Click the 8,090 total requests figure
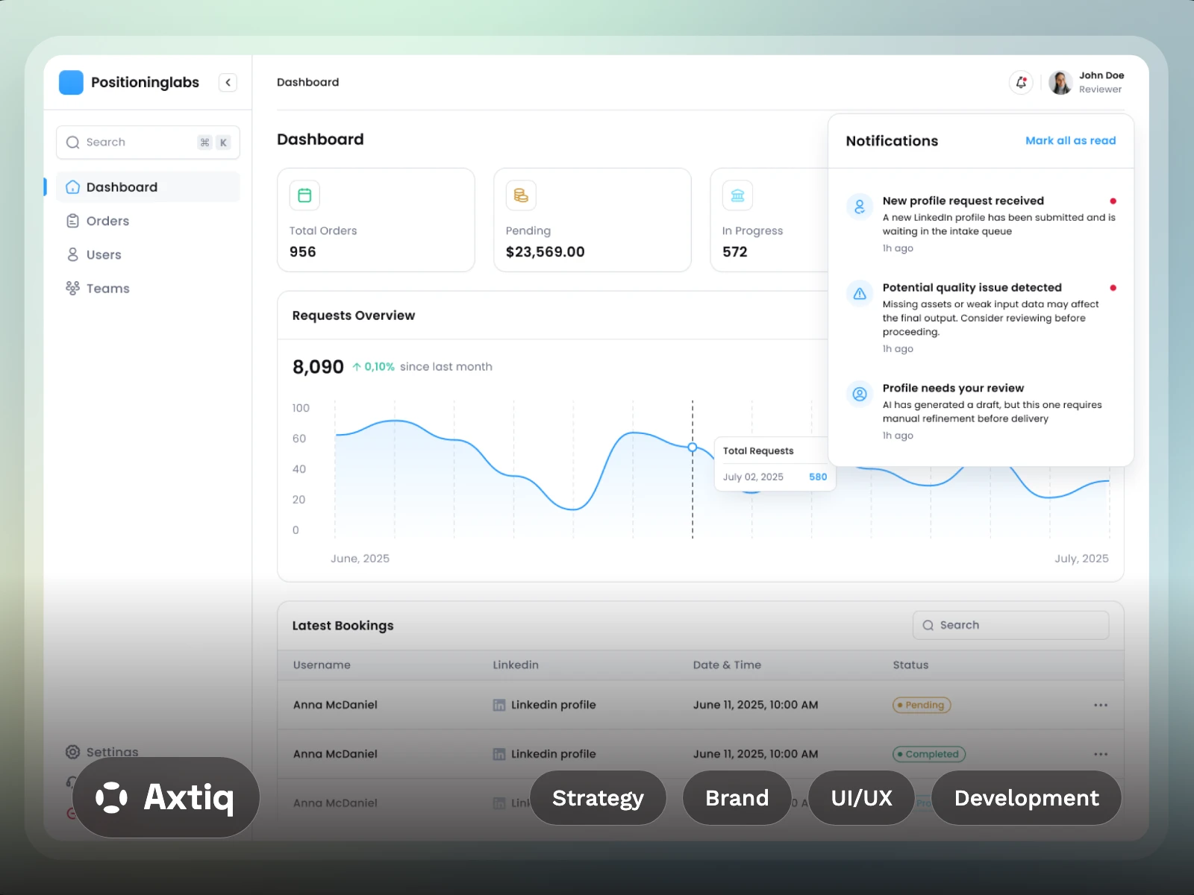The image size is (1194, 895). pos(318,367)
